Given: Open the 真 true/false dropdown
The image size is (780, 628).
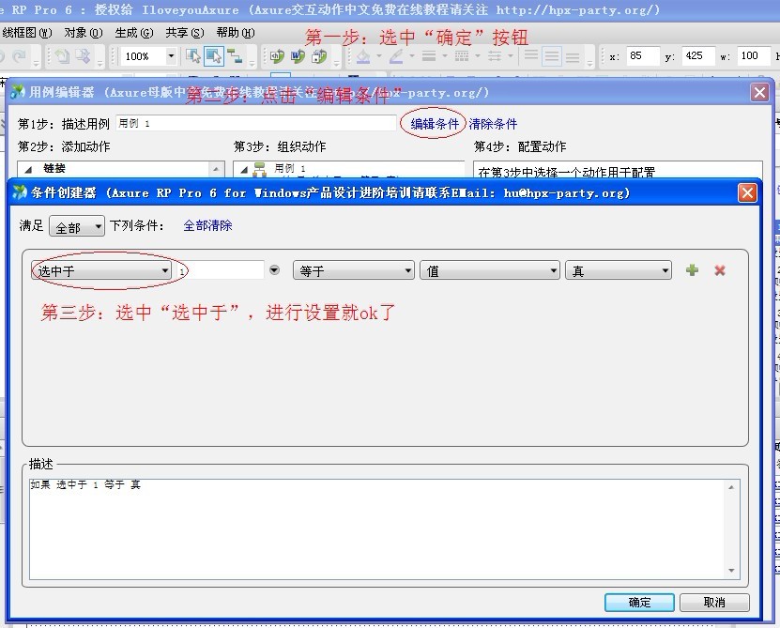Looking at the screenshot, I should click(x=619, y=270).
